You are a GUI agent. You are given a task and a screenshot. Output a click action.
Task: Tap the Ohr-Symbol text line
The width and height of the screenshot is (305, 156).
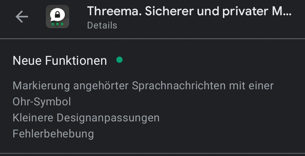[42, 102]
